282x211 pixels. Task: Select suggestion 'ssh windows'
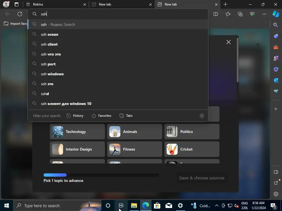[118, 74]
